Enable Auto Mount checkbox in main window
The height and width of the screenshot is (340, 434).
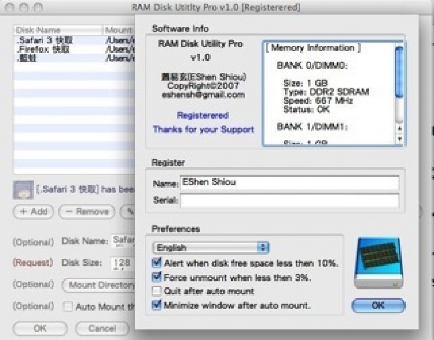tap(68, 307)
